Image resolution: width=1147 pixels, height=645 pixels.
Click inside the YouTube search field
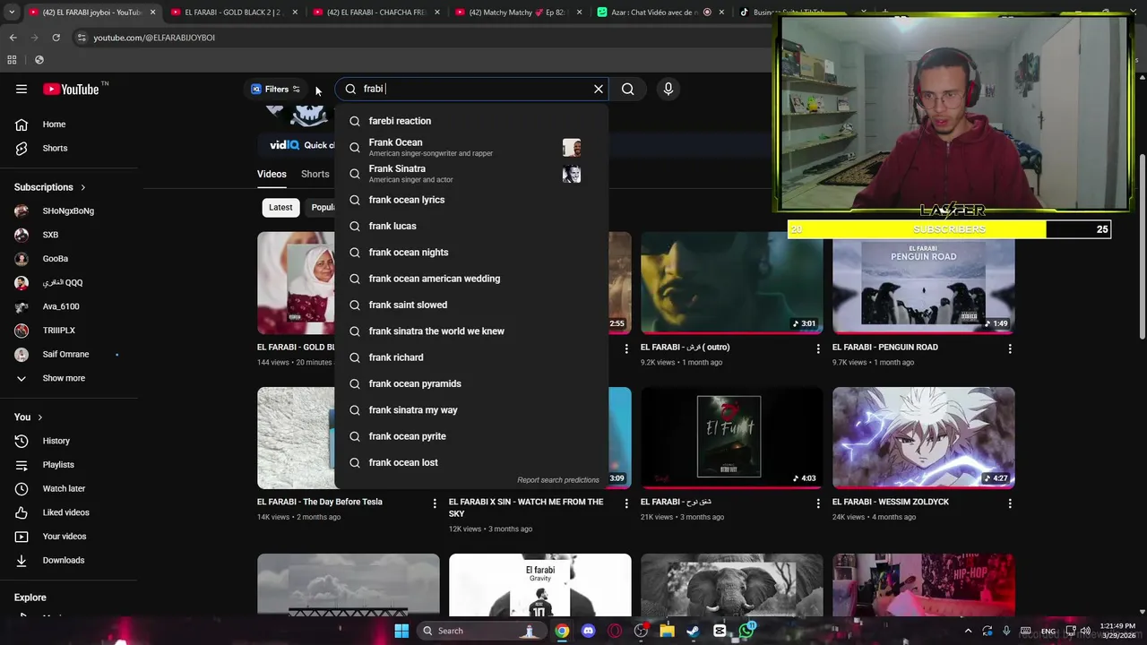[471, 89]
